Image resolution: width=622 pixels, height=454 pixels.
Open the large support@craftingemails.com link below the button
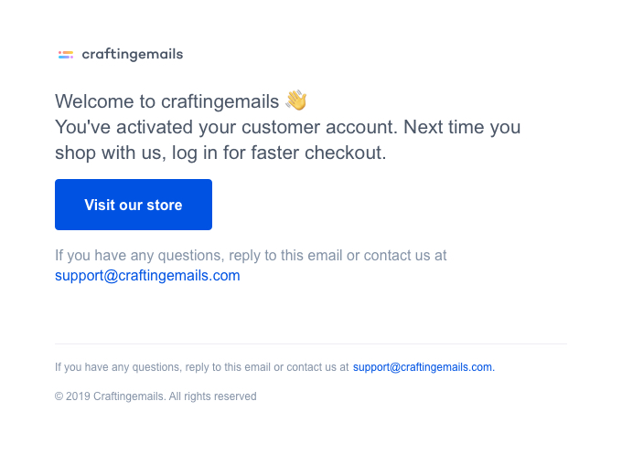147,275
